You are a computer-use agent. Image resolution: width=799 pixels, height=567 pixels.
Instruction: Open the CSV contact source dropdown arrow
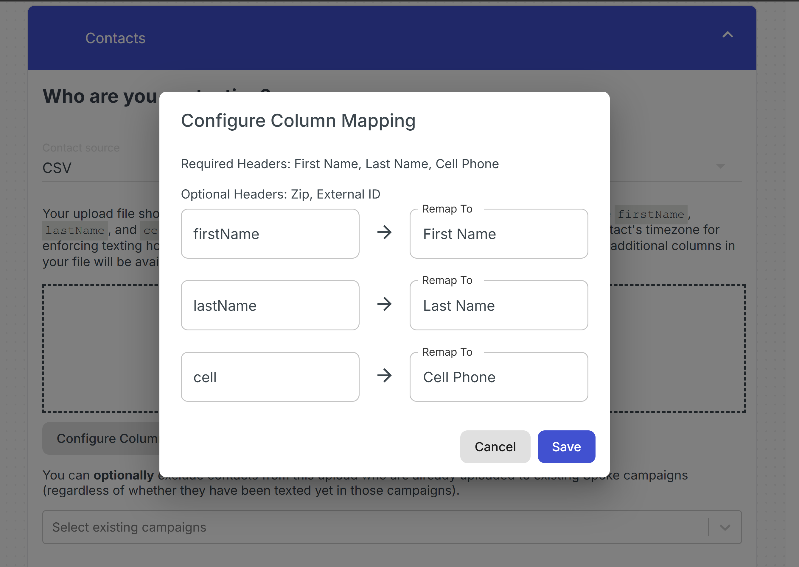coord(720,166)
